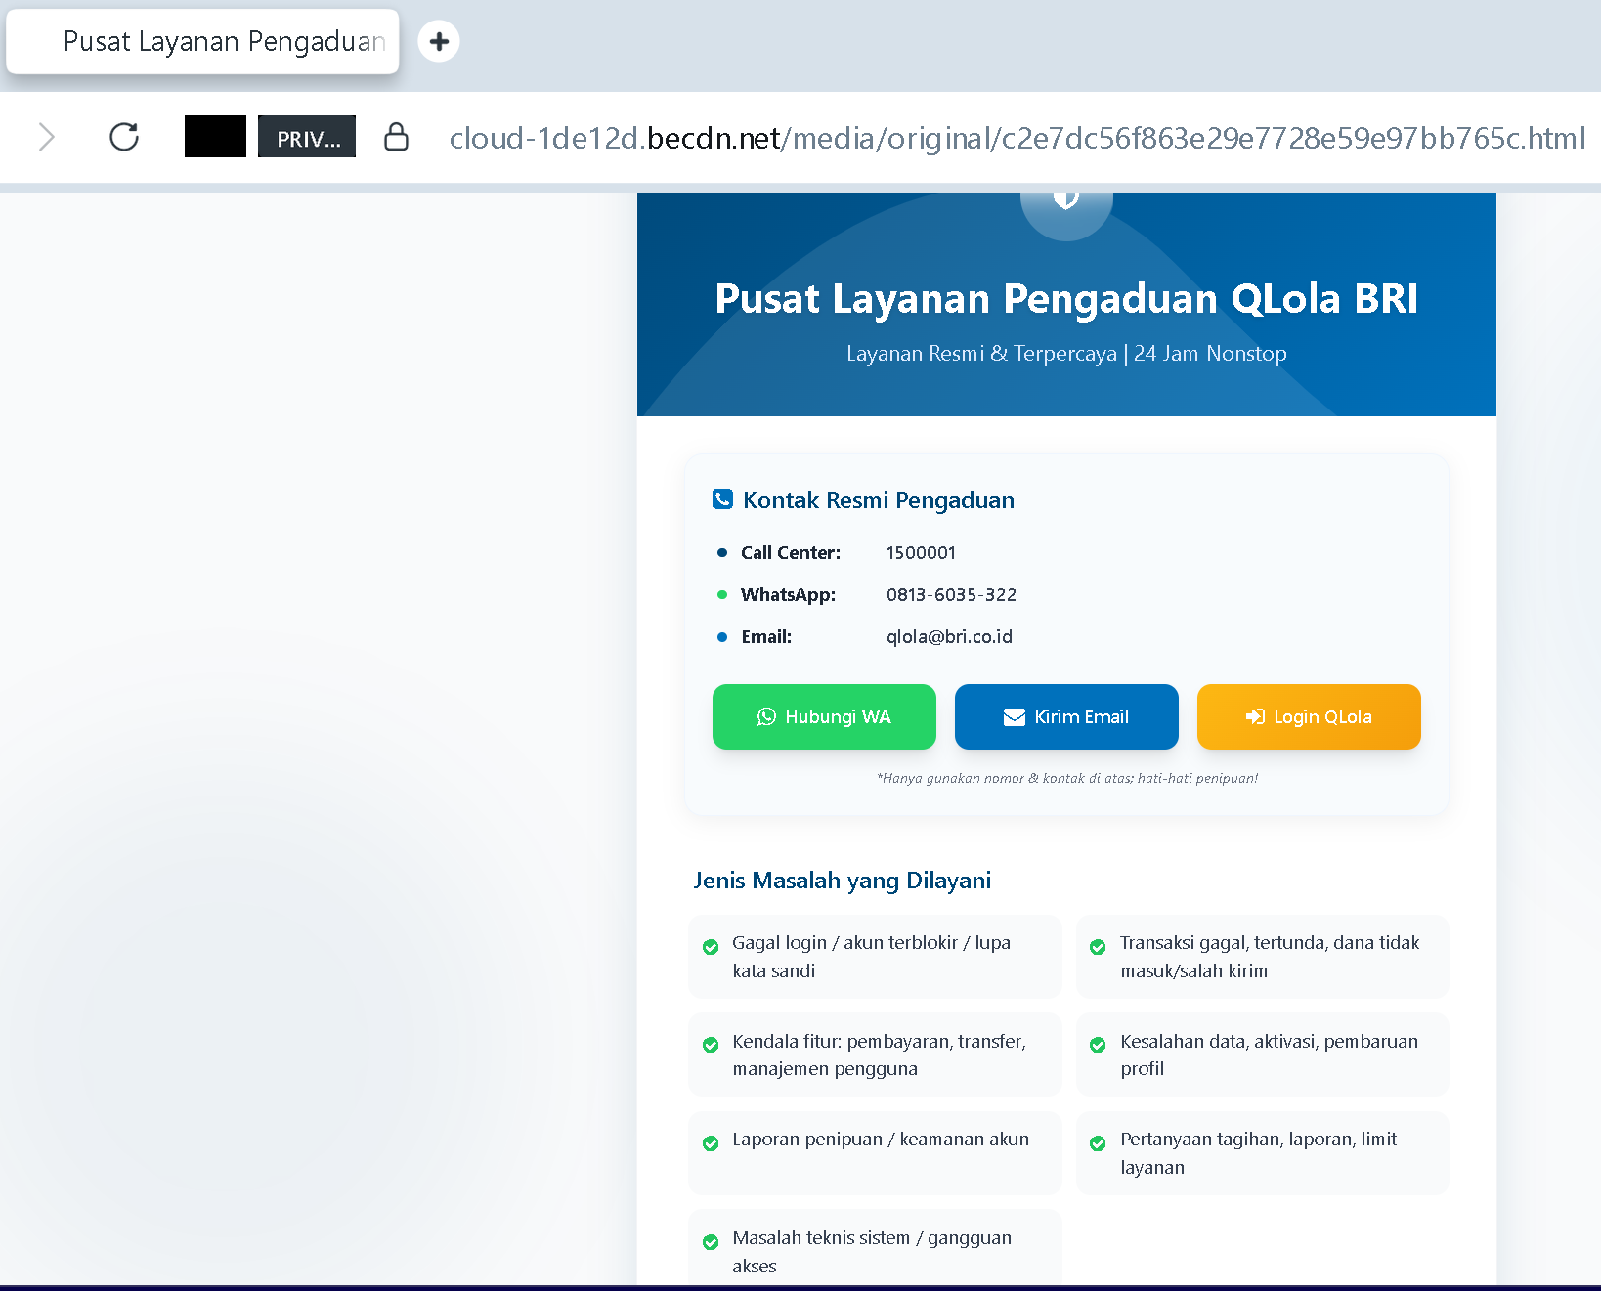Click check icon beside Pertanyaan tagihan item
The width and height of the screenshot is (1601, 1291).
coord(1098,1143)
